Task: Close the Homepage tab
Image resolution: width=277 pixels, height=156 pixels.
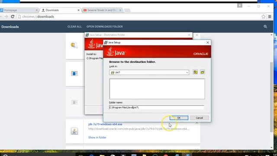Action: coord(37,10)
